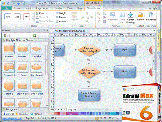
Task: Select the Shape Format tab
Action: coord(94,8)
